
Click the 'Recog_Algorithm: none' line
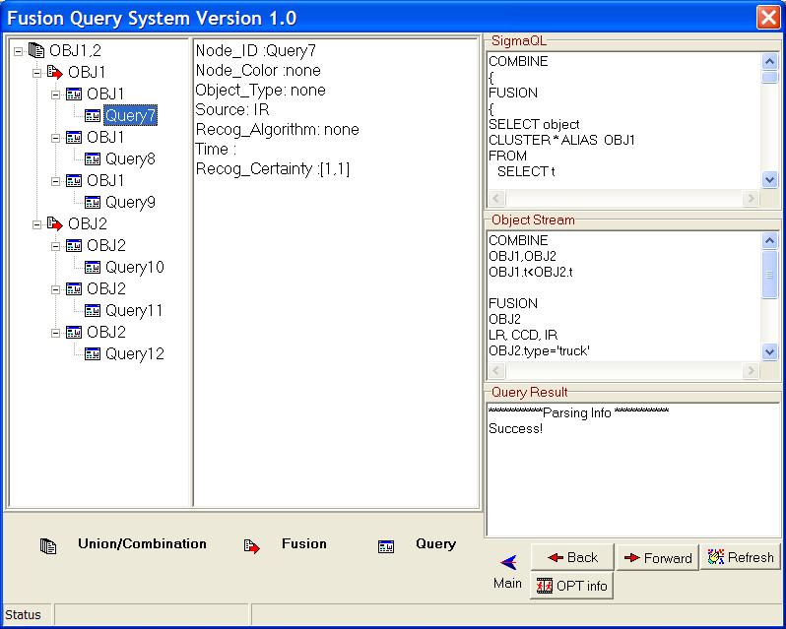pos(277,130)
